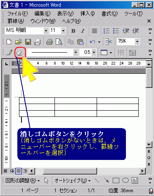Click the 図形の調整(R) button
The width and height of the screenshot is (154, 196).
(23, 181)
